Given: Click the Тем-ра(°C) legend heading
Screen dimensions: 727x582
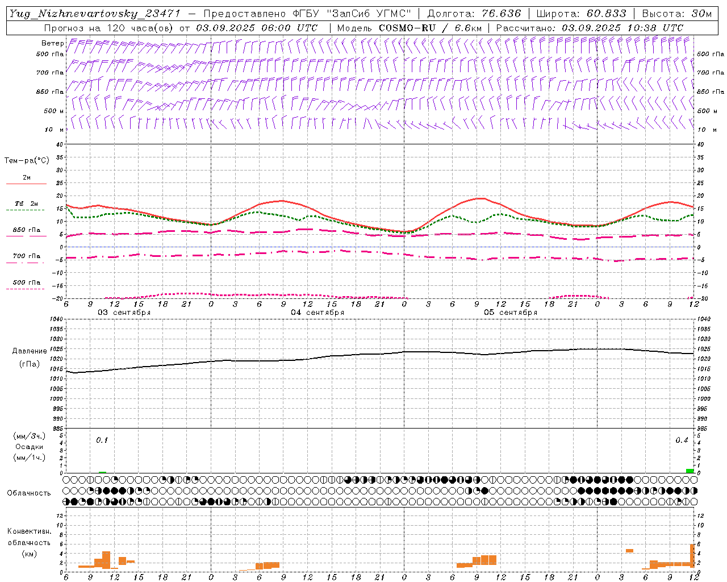Looking at the screenshot, I should pyautogui.click(x=27, y=161).
